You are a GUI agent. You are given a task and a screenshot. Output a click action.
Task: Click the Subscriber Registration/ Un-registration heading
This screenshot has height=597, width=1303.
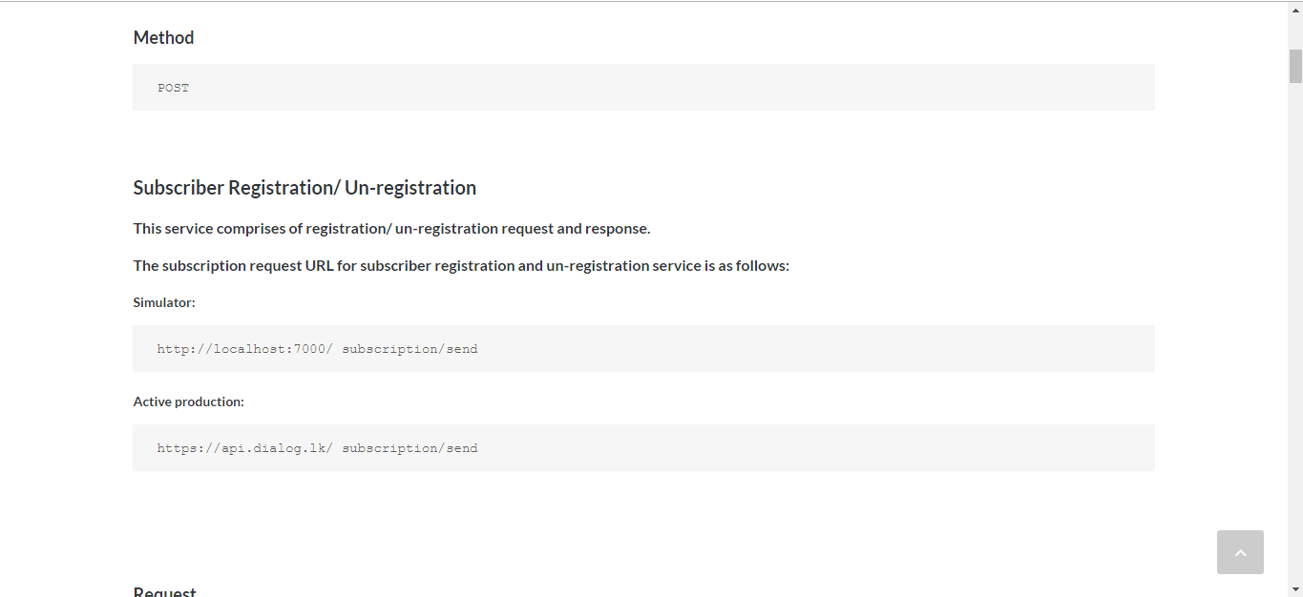point(305,188)
